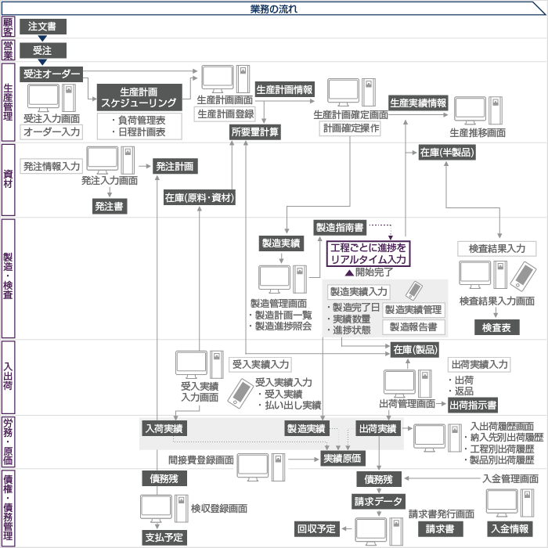Click the 負荷管理表 list entry
The height and width of the screenshot is (548, 548).
(x=139, y=121)
